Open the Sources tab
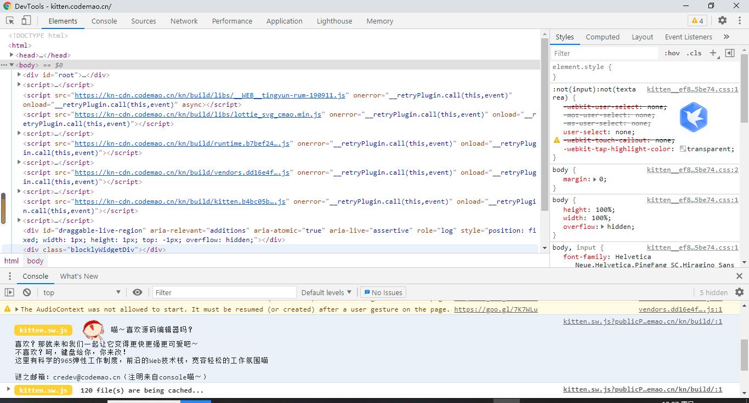The image size is (749, 403). 144,21
